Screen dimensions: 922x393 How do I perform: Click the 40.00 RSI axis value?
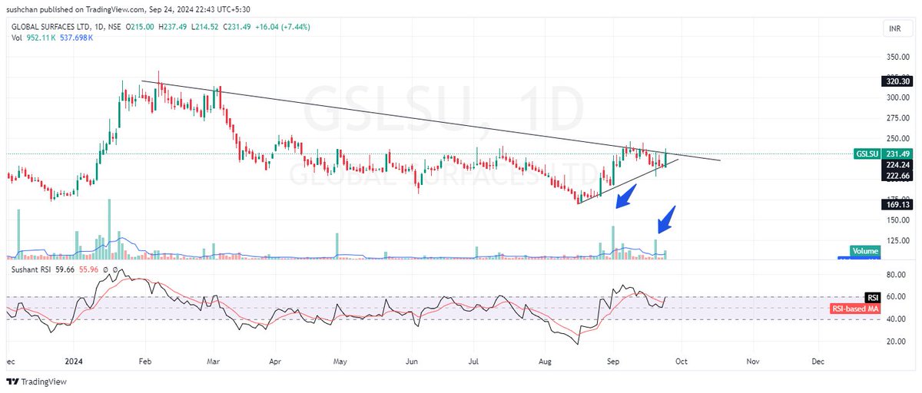tap(897, 319)
